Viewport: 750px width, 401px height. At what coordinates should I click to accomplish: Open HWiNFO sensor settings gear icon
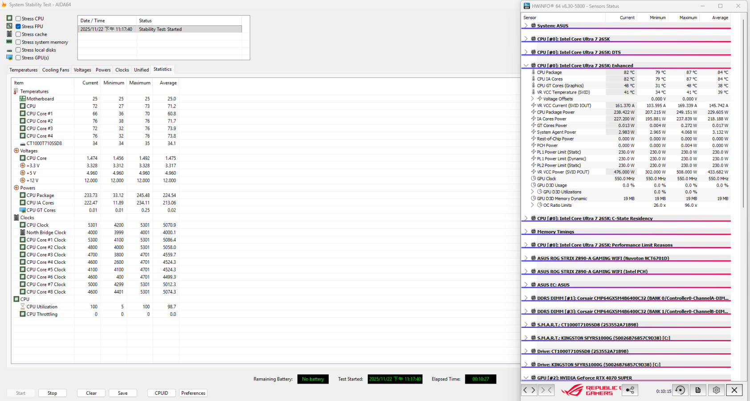(716, 390)
